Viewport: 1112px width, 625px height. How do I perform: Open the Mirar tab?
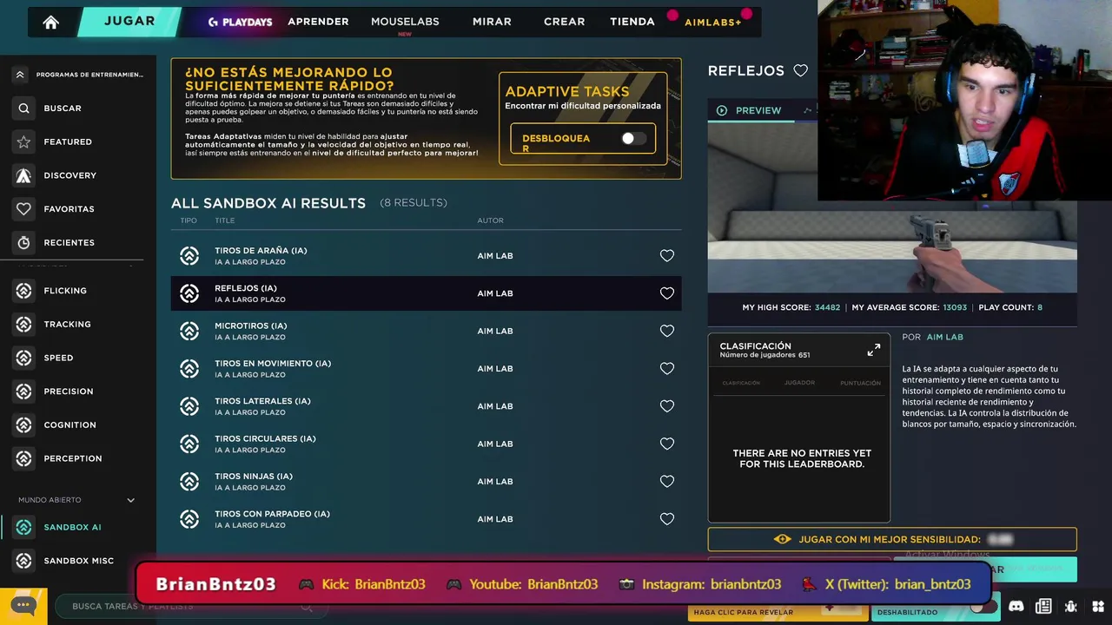(492, 22)
